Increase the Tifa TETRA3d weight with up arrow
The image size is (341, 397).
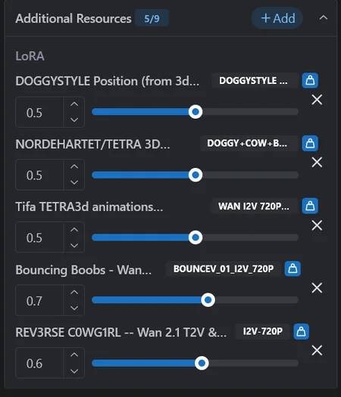(x=74, y=230)
